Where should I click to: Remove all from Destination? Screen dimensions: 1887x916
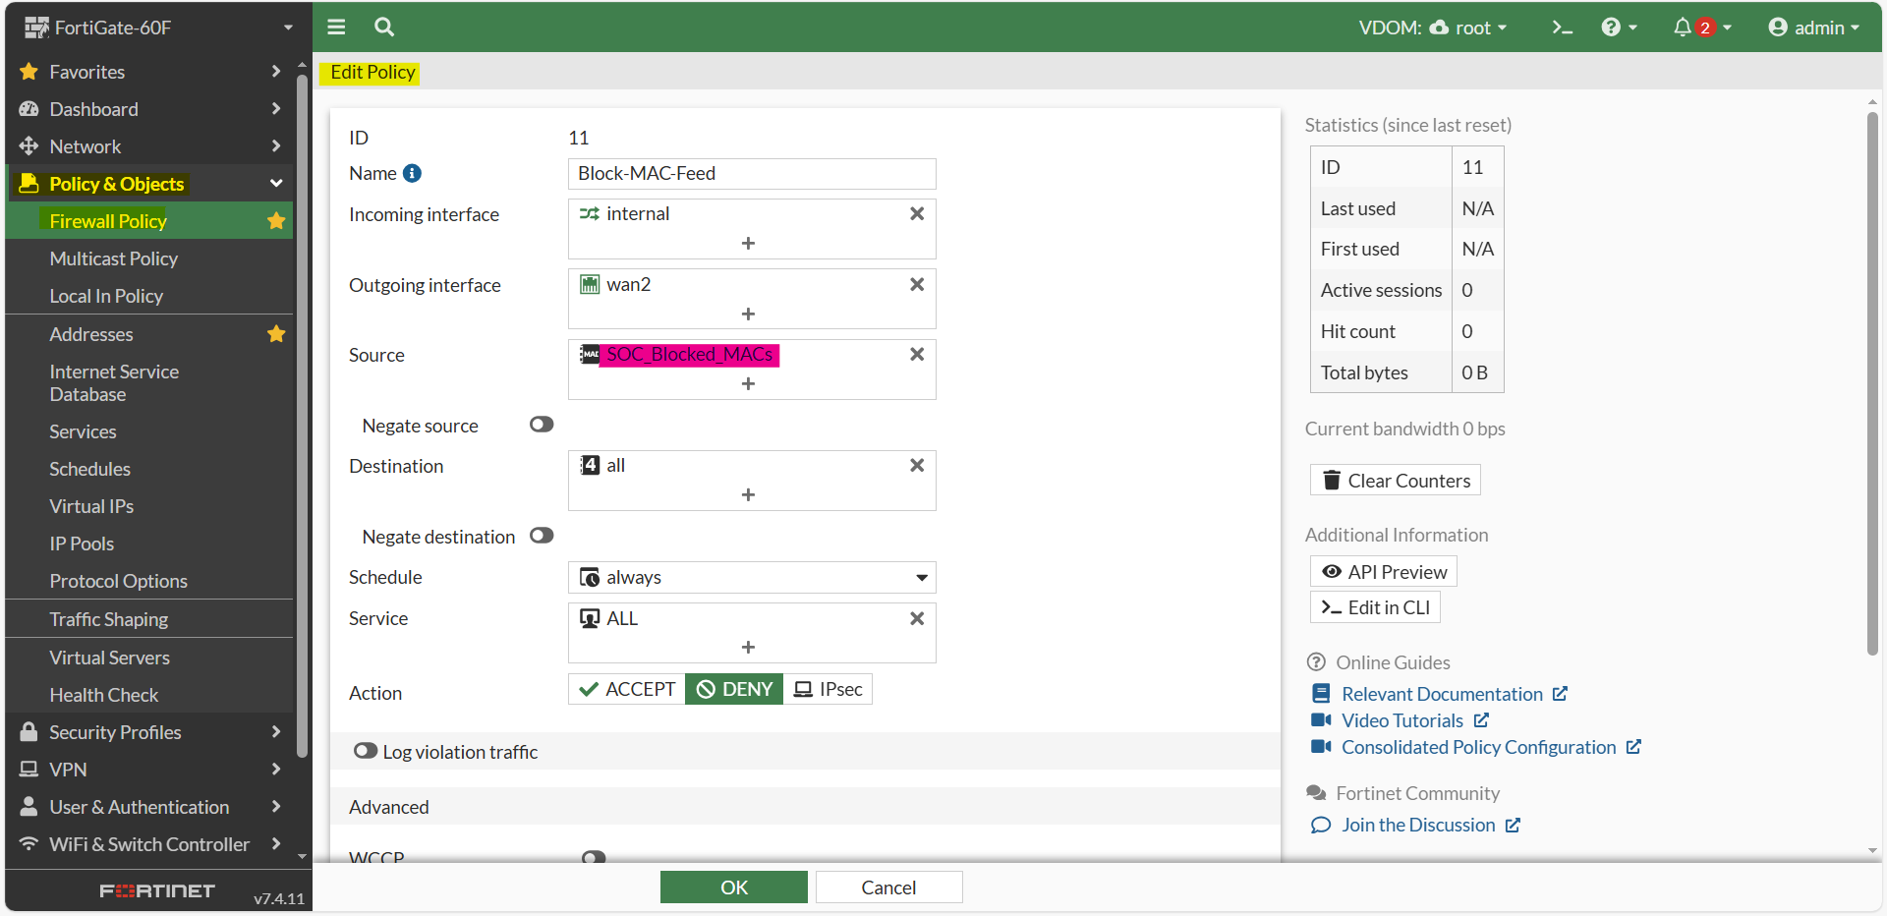tap(917, 465)
